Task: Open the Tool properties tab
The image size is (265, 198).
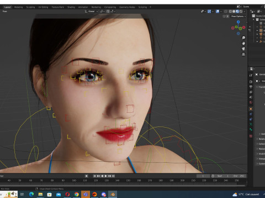Action: 251,75
